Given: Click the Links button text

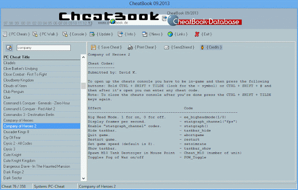Looking at the screenshot, I should click(x=181, y=34).
